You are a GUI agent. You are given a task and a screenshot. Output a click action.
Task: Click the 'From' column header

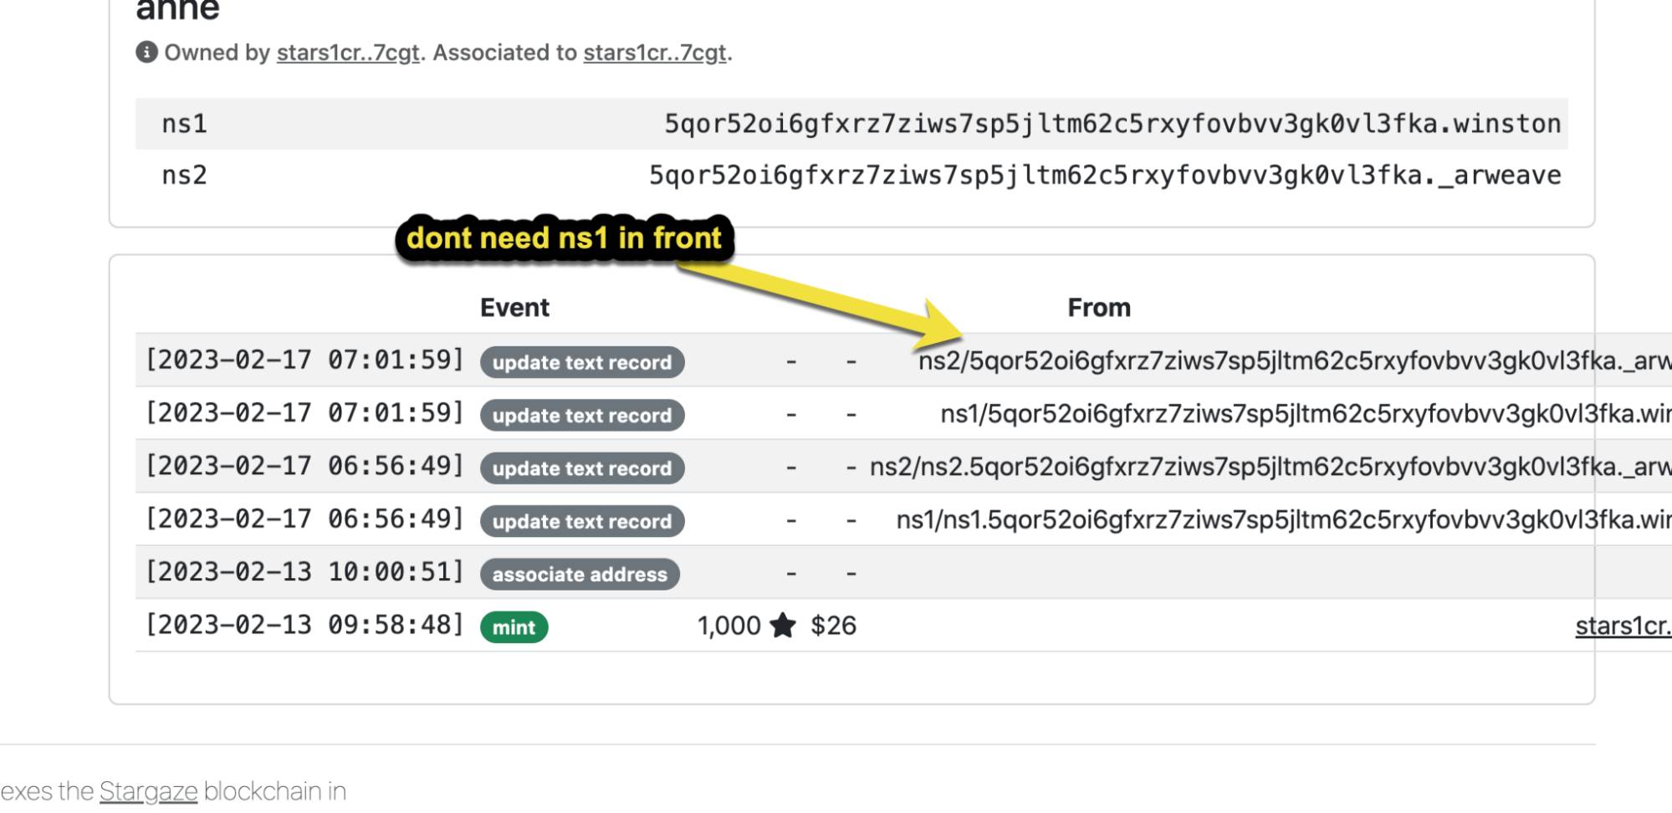pyautogui.click(x=1098, y=308)
